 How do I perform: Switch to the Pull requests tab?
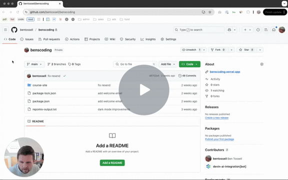(49, 39)
